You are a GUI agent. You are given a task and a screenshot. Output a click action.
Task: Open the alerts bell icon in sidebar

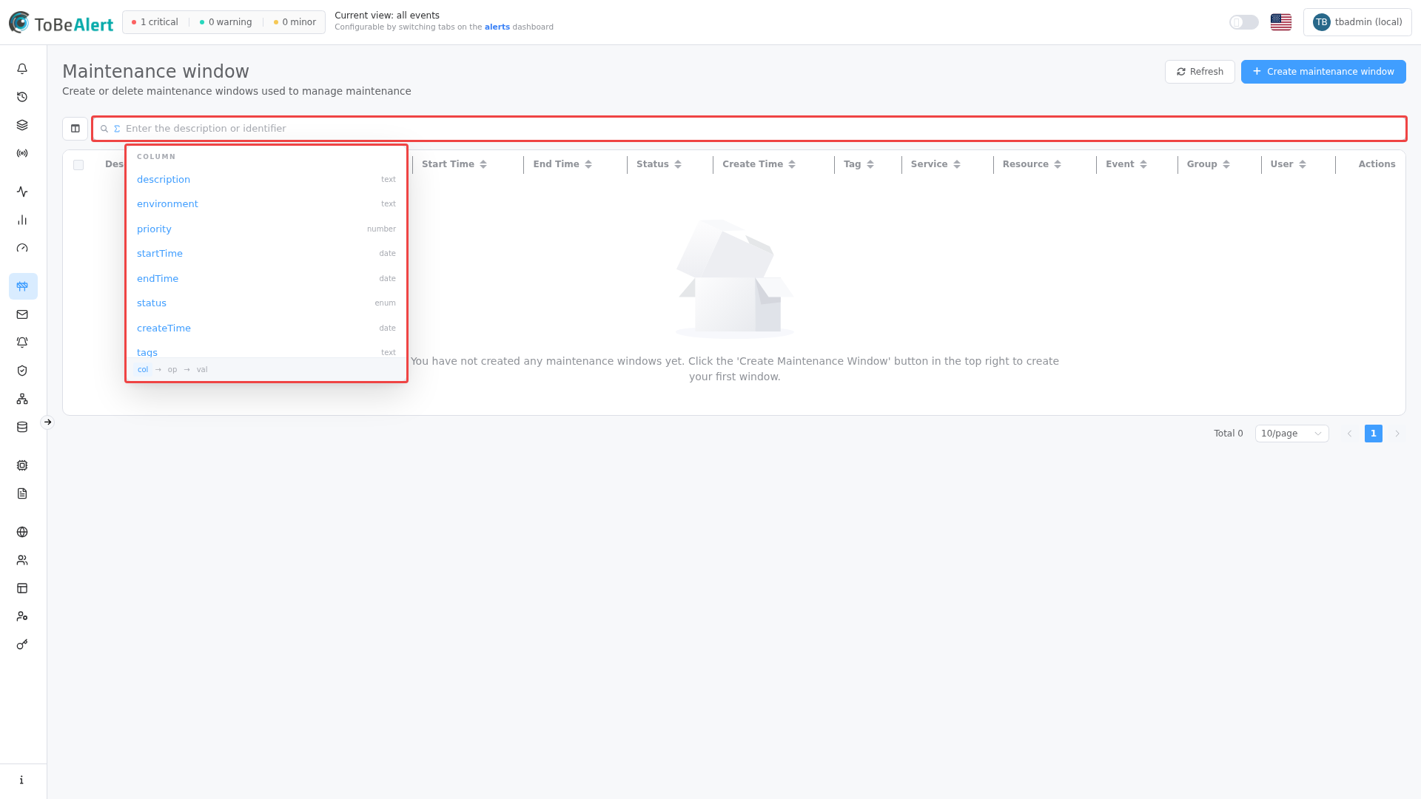22,69
